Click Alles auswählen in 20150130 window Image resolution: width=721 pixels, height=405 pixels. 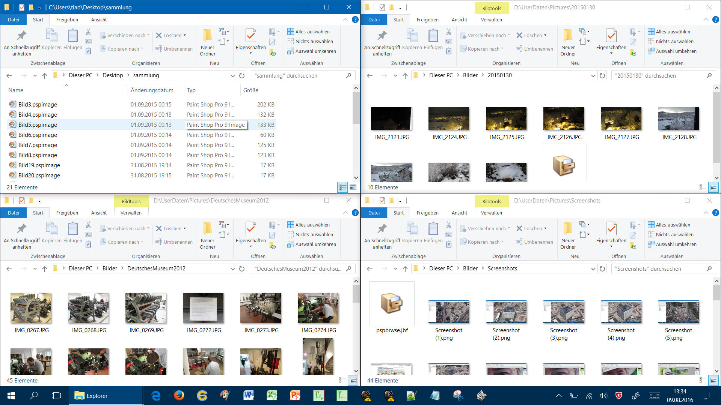point(673,31)
